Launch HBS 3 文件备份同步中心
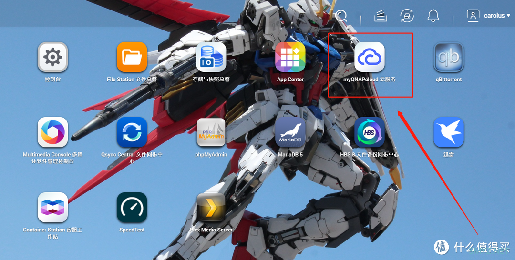The height and width of the screenshot is (260, 515). click(369, 132)
